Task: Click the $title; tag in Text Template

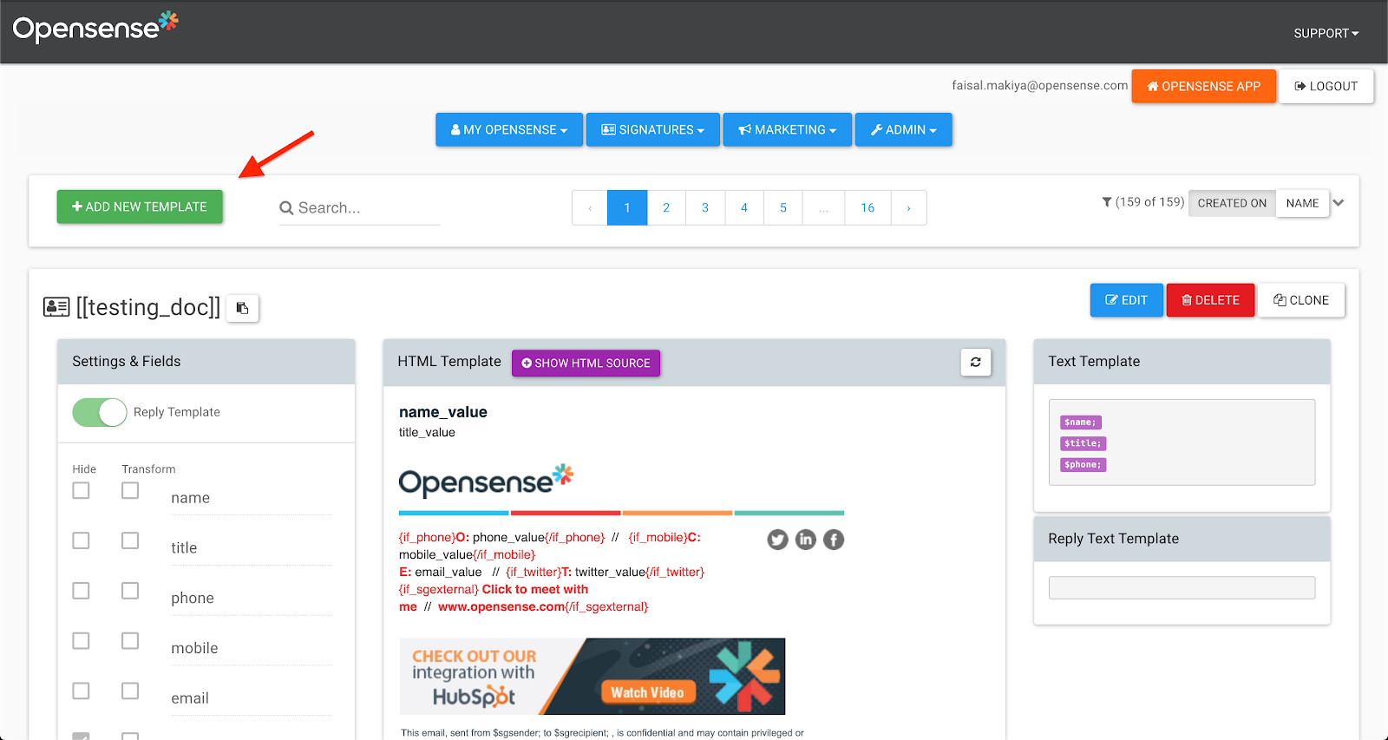Action: tap(1083, 443)
